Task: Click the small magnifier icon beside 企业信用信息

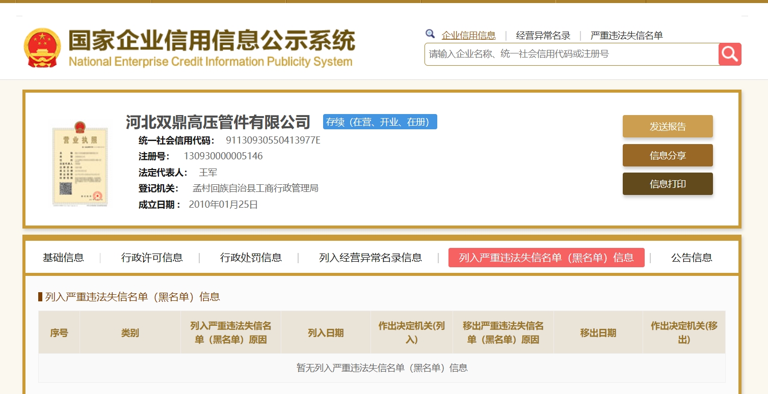Action: [430, 34]
